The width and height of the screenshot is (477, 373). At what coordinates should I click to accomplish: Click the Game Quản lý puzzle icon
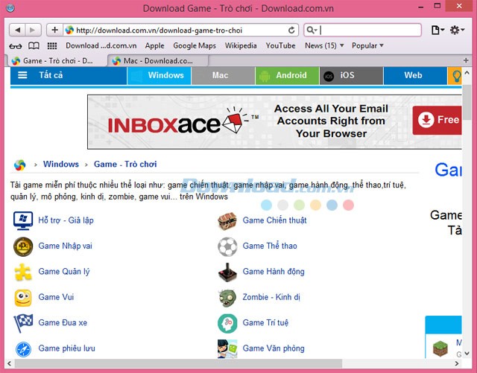(23, 272)
